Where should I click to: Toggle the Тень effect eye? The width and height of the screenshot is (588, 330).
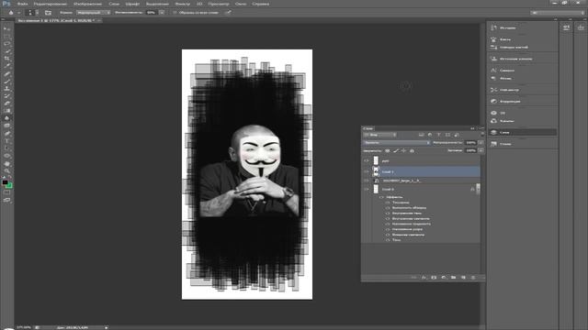pyautogui.click(x=388, y=240)
